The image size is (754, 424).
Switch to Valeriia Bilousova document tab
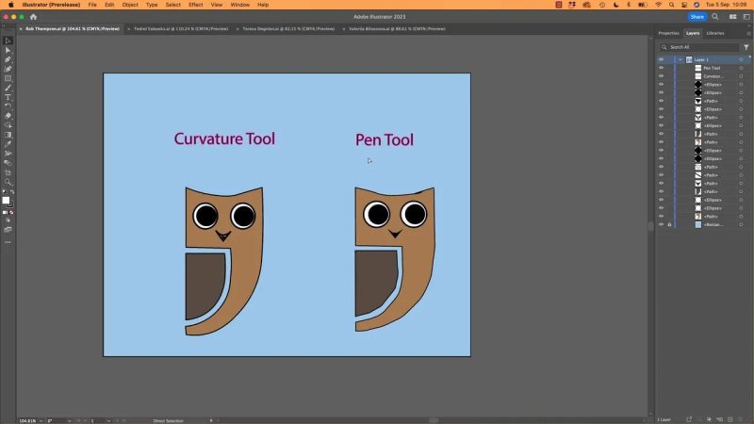397,29
